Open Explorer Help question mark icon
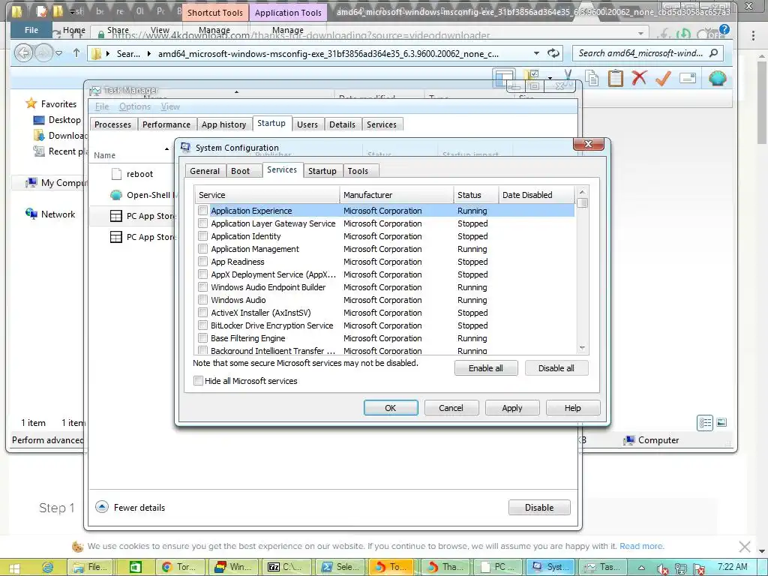The width and height of the screenshot is (768, 576). 724,29
